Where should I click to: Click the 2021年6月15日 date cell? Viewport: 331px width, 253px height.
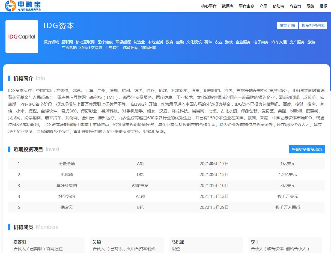click(214, 175)
